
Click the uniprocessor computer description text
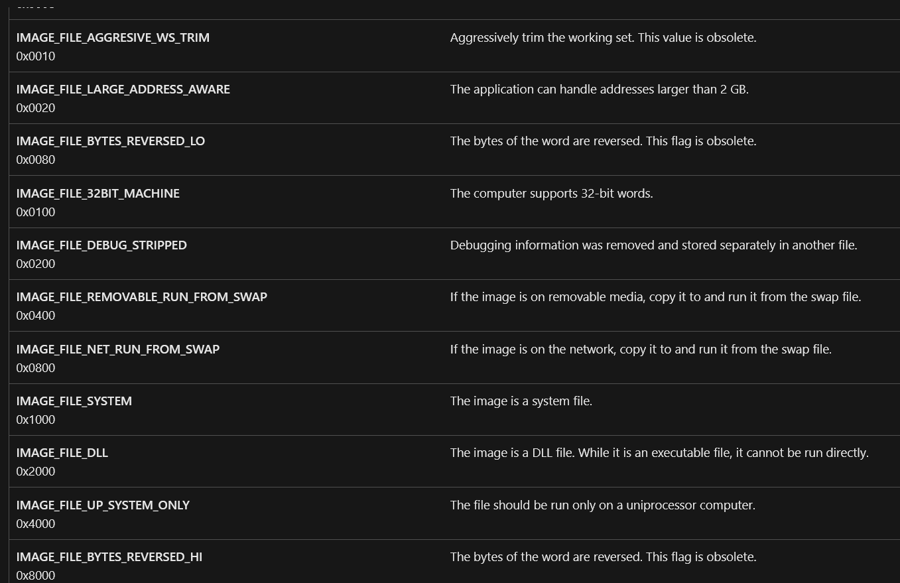coord(603,505)
